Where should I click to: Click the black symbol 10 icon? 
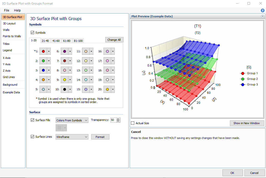click(65, 89)
